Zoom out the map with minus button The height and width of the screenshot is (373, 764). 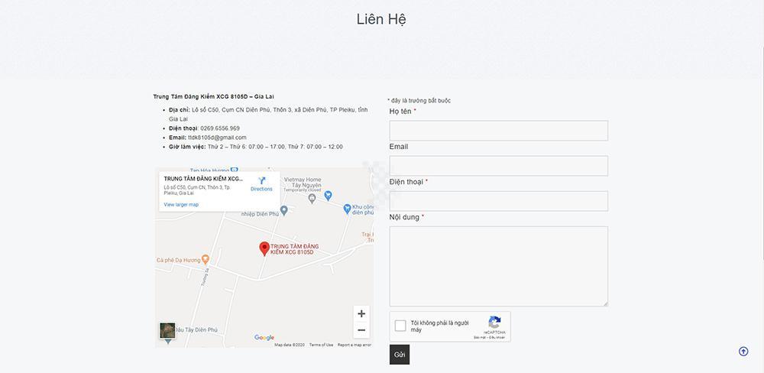point(361,330)
